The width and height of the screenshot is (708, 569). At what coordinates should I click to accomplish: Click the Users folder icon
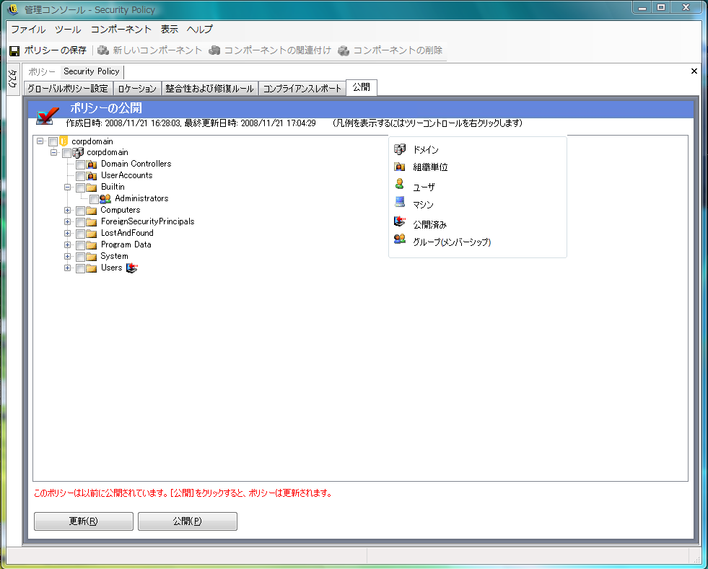(92, 268)
